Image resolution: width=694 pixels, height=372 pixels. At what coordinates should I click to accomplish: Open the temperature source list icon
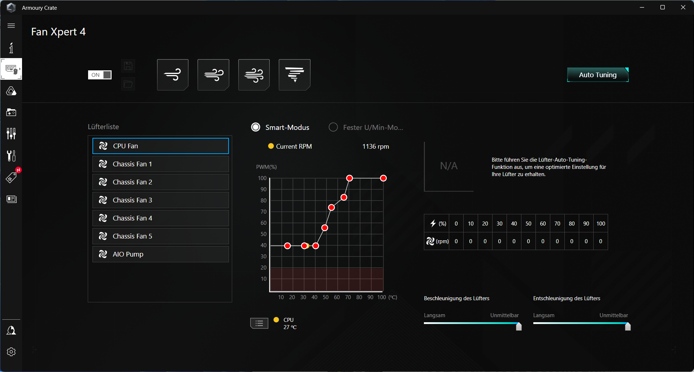click(259, 323)
